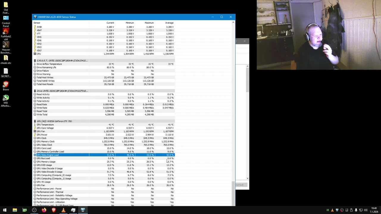Select the GPU Video Clock row
Viewport: 381px width, 214px height.
[104, 145]
